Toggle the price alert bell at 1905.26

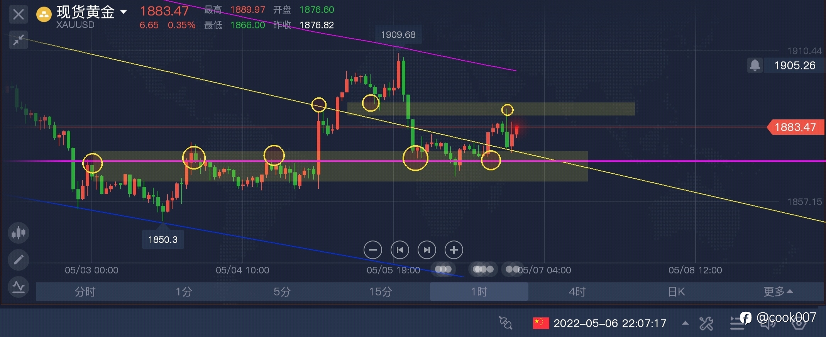click(x=755, y=65)
